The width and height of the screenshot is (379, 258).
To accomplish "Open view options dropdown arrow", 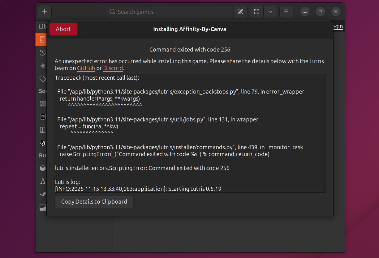I will click(270, 12).
